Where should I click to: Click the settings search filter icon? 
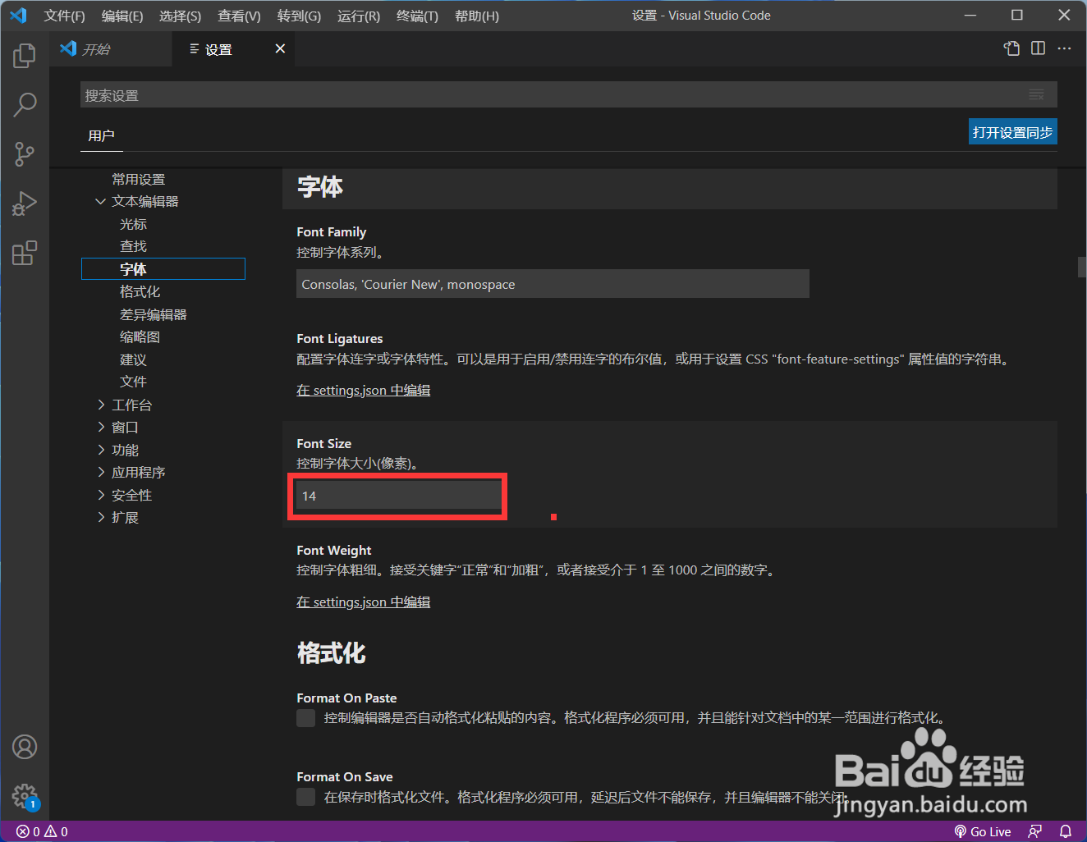point(1037,95)
